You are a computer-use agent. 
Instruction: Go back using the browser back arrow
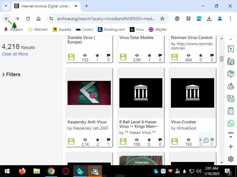pos(7,19)
